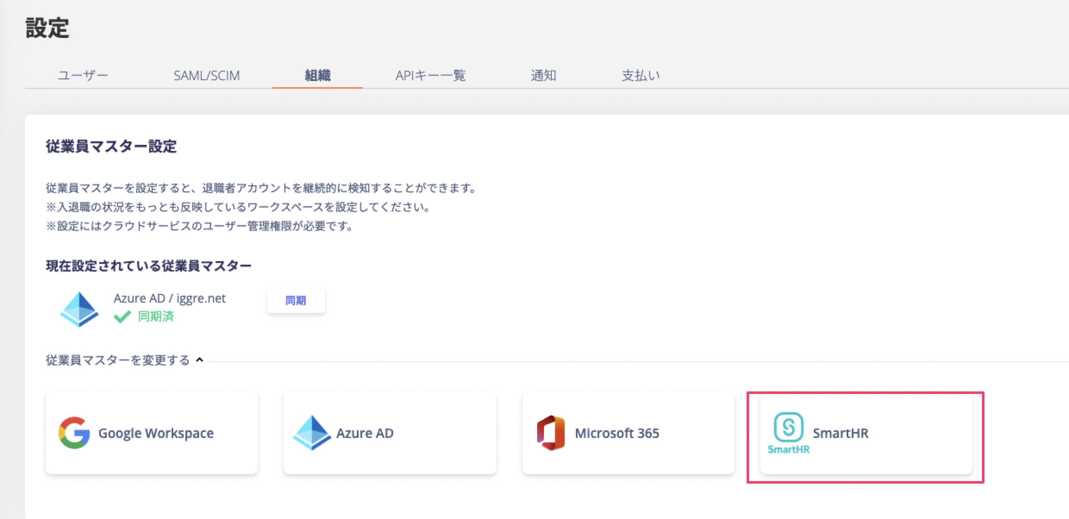Viewport: 1069px width, 519px height.
Task: Click the 設定 page title
Action: pos(47,28)
